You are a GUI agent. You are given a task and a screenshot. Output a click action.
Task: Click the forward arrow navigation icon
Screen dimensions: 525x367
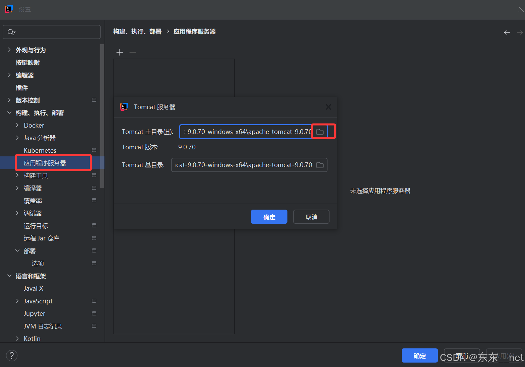click(520, 32)
